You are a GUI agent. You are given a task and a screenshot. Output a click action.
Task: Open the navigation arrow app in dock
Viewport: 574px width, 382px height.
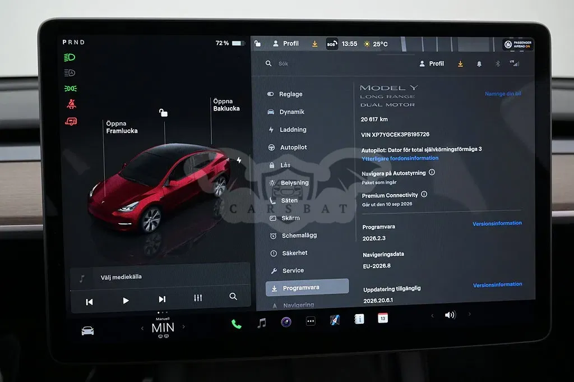[x=335, y=320]
